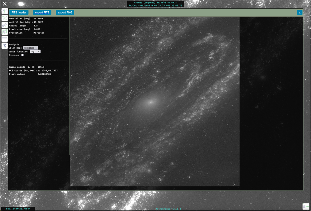The image size is (311, 211).
Task: Select the scissors cutout tool
Action: 5,46
